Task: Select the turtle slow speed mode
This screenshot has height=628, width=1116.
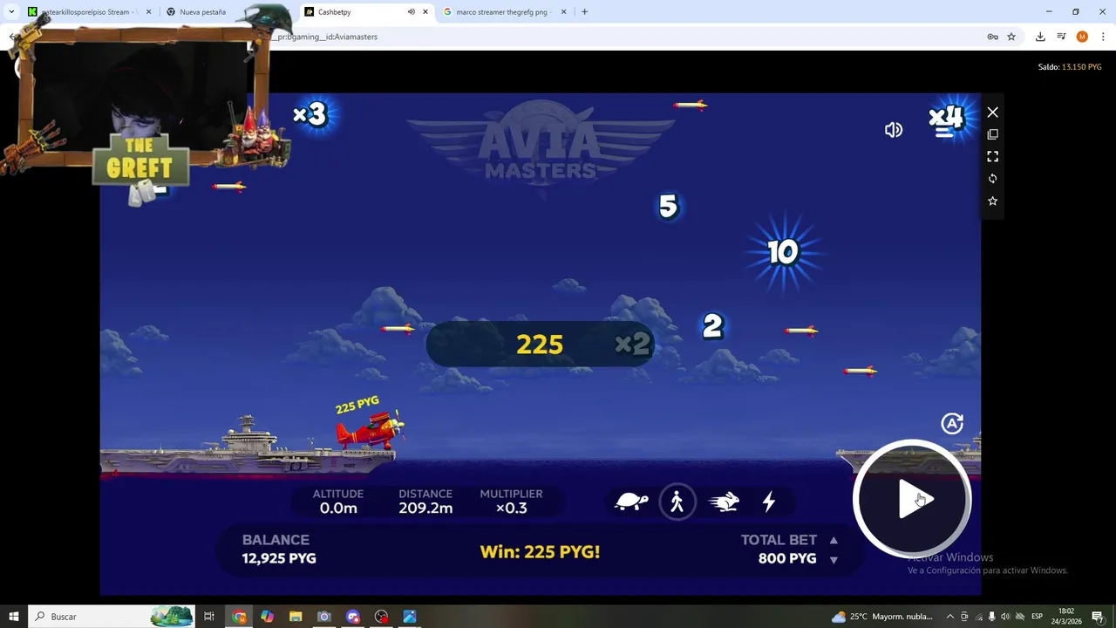Action: click(x=631, y=502)
